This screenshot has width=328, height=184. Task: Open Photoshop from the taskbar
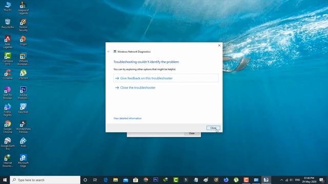(x=156, y=180)
